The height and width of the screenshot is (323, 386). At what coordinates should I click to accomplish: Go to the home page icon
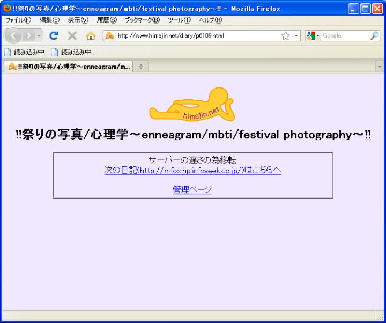(91, 36)
